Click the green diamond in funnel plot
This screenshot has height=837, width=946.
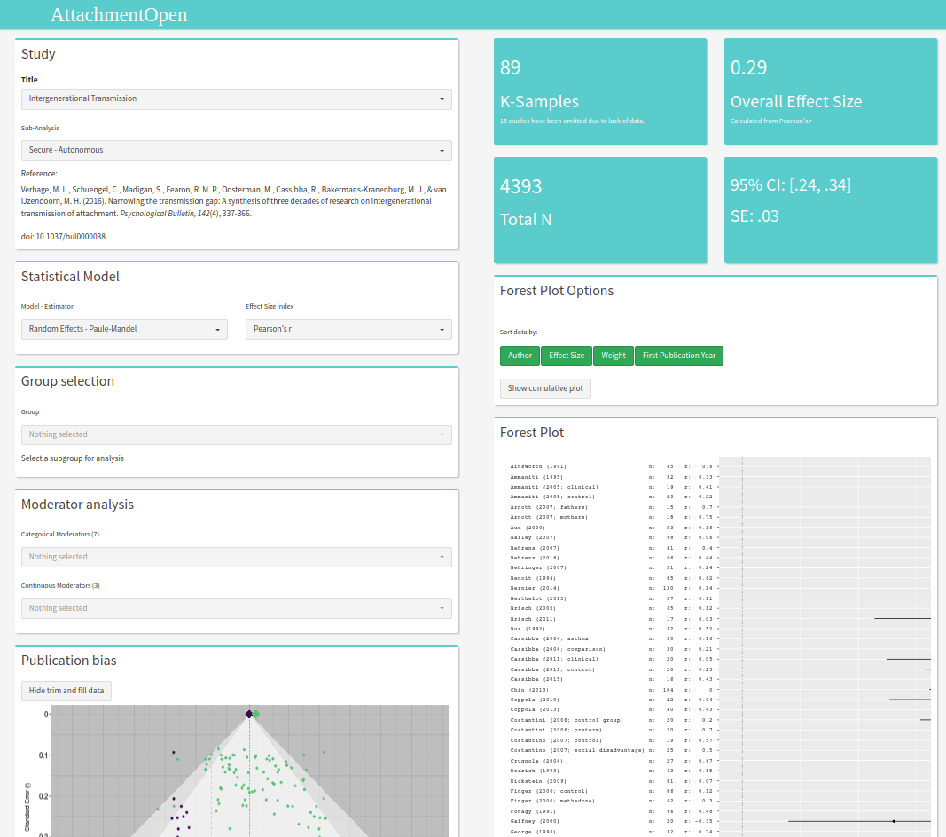pyautogui.click(x=256, y=714)
